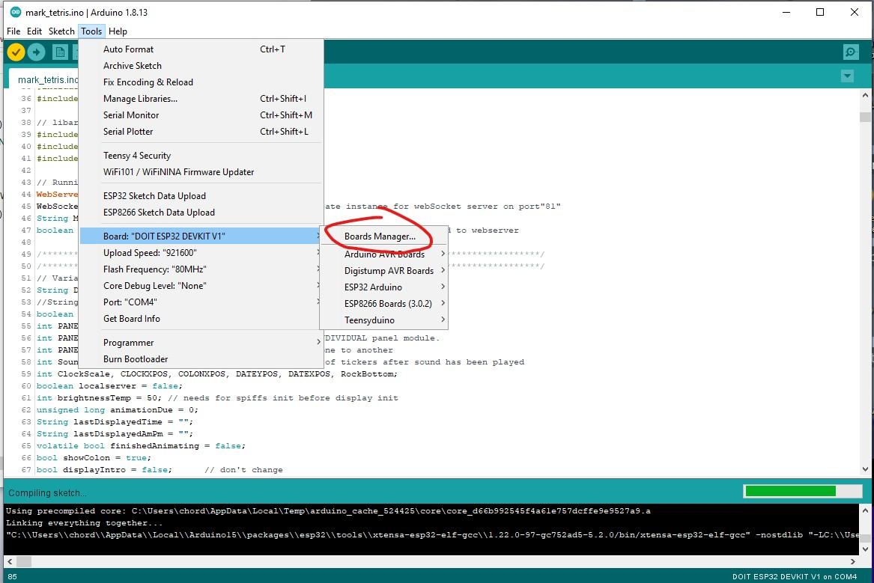
Task: Click the Upload arrow toolbar icon
Action: click(x=36, y=52)
